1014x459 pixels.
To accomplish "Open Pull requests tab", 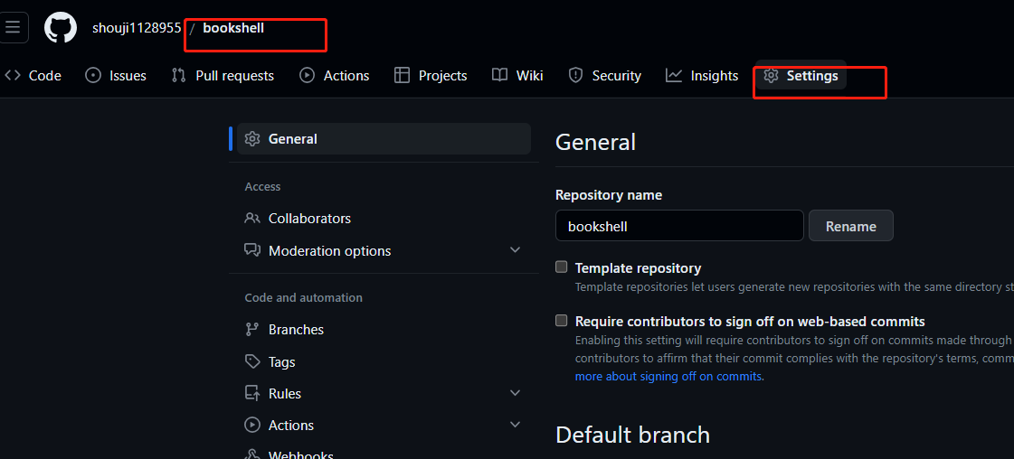I will 223,76.
